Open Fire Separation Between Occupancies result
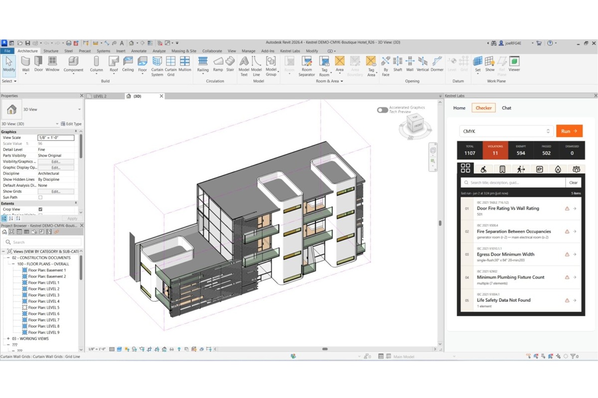The width and height of the screenshot is (598, 398). pyautogui.click(x=521, y=231)
